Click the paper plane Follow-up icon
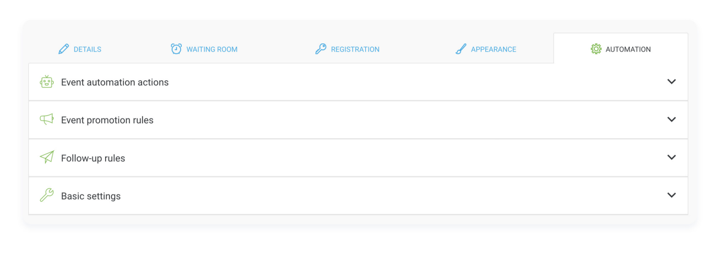 [47, 158]
